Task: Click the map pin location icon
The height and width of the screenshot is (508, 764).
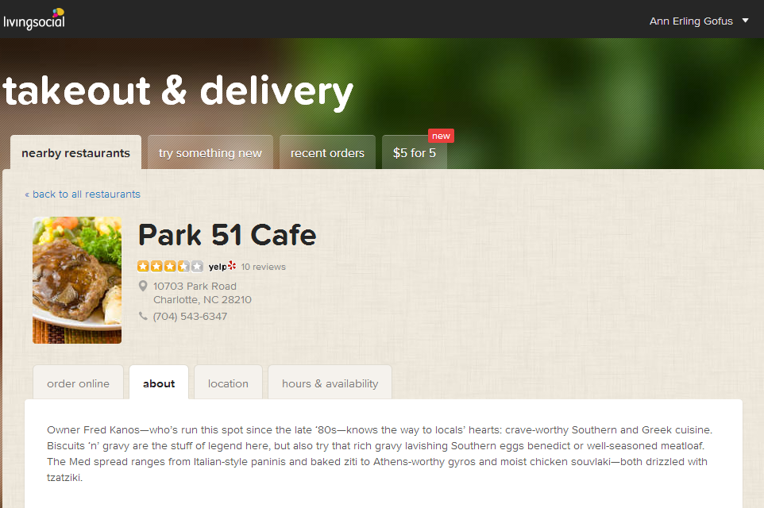Action: click(143, 286)
